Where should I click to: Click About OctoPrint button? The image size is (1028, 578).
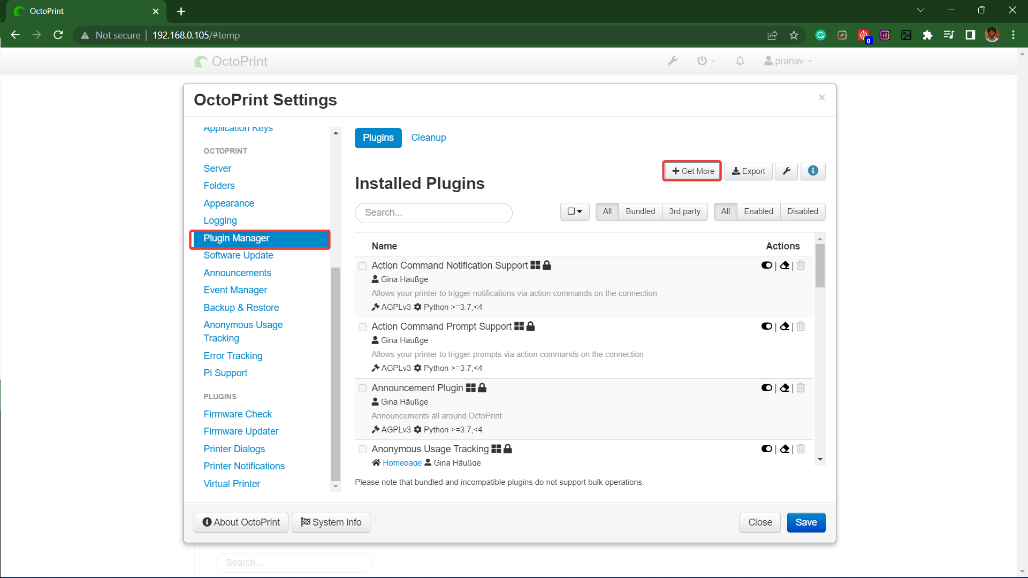click(241, 522)
